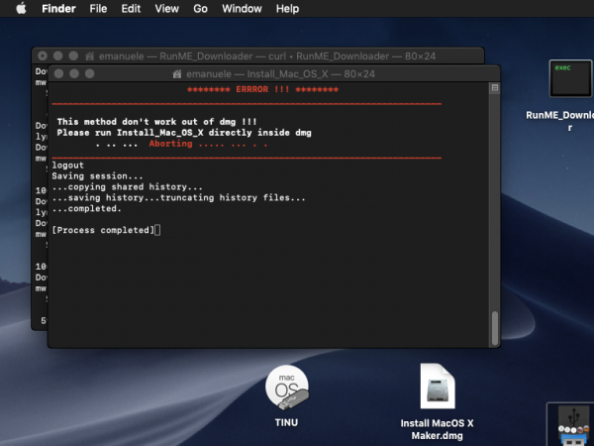Open the Finder menu
This screenshot has width=594, height=446.
click(58, 8)
